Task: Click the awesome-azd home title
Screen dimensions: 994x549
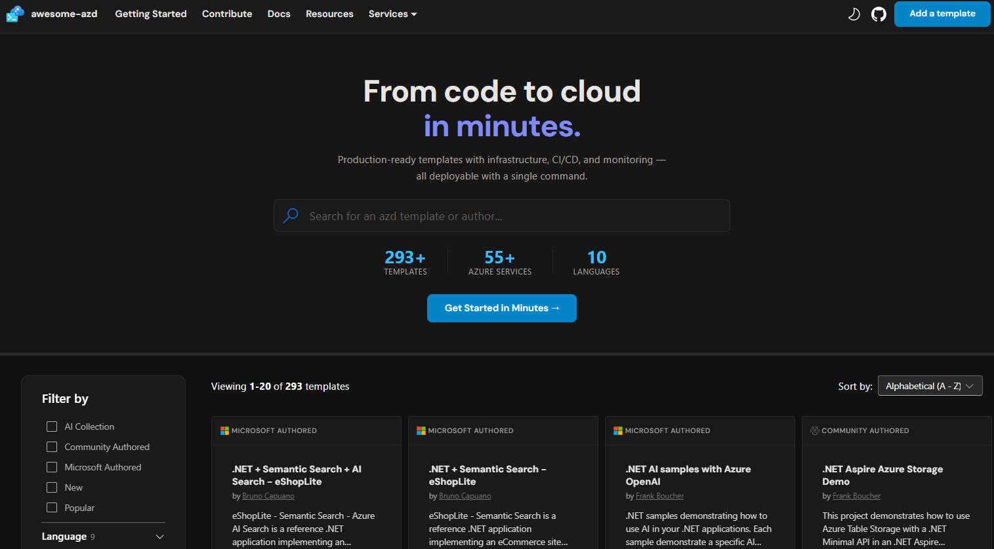Action: [x=64, y=14]
